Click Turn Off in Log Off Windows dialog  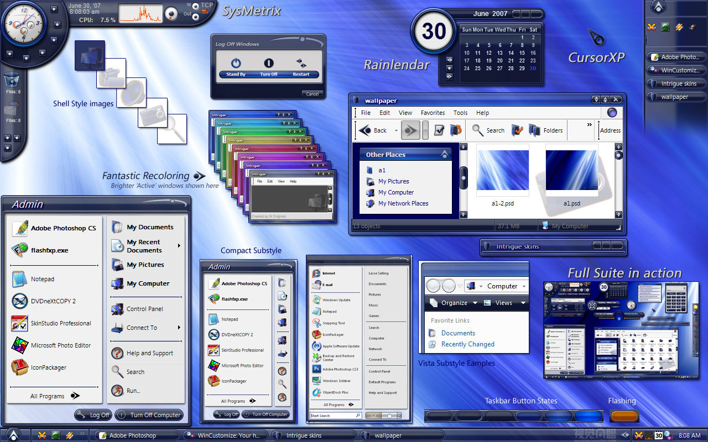[x=269, y=67]
